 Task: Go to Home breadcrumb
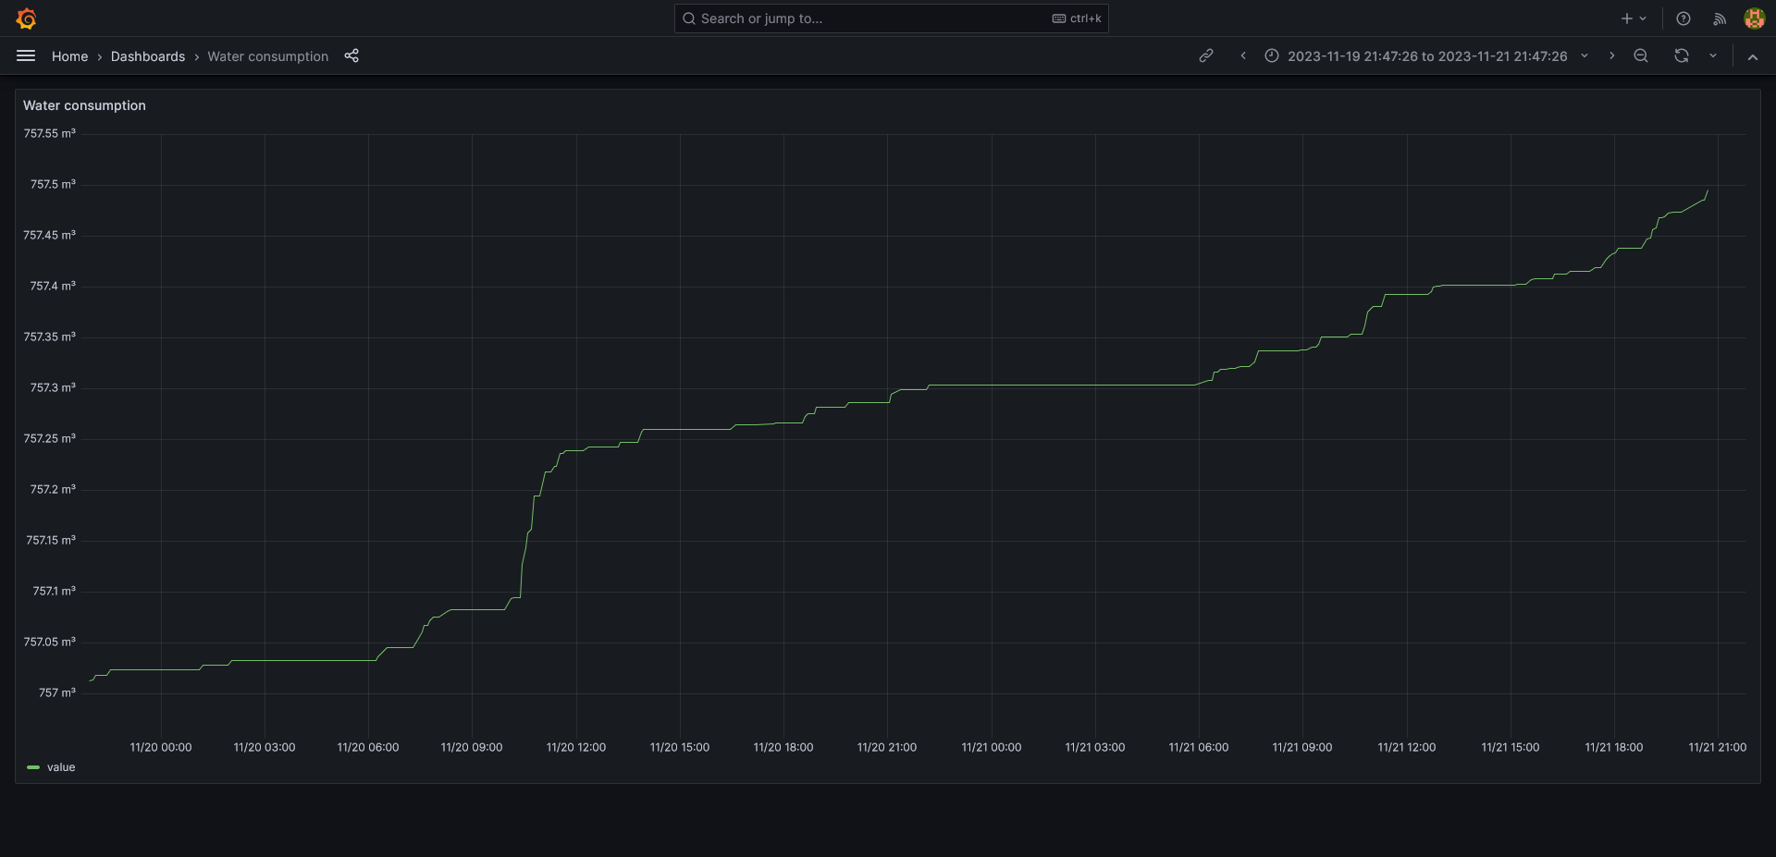pyautogui.click(x=69, y=56)
